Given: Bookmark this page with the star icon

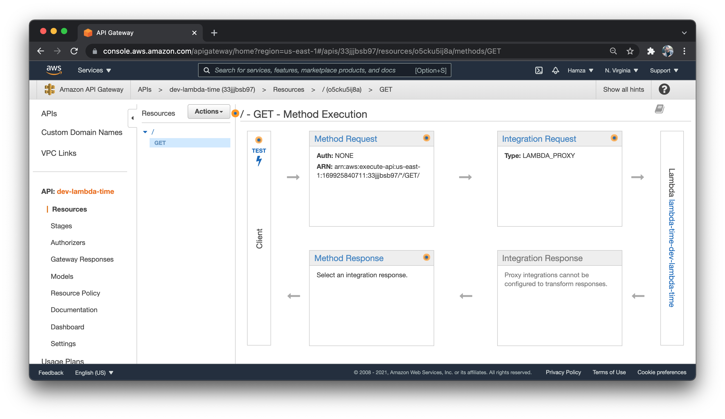Looking at the screenshot, I should (630, 51).
